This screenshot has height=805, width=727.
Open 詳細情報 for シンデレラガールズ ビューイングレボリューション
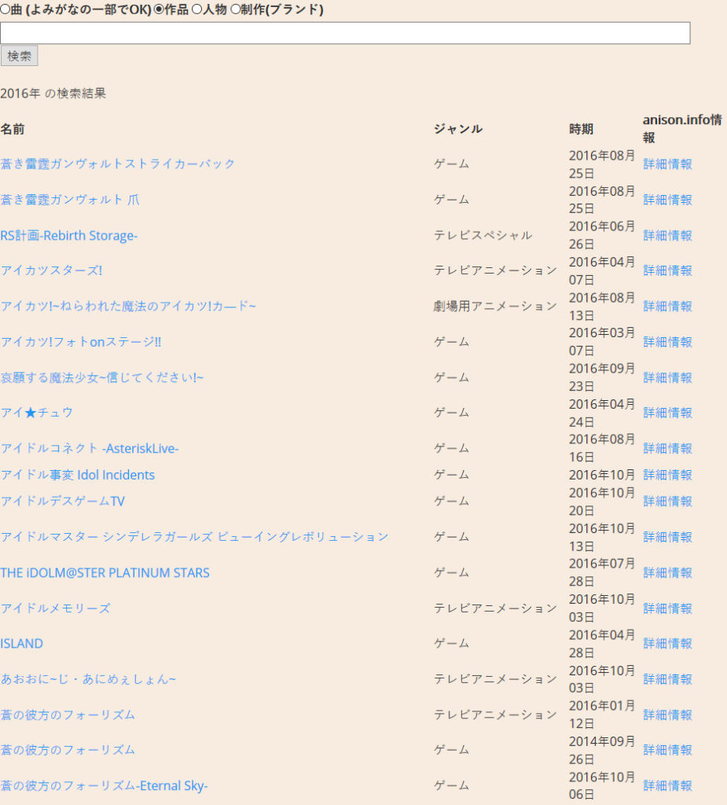coord(667,536)
